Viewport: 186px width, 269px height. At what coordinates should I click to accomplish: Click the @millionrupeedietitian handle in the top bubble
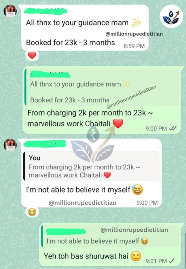[134, 34]
